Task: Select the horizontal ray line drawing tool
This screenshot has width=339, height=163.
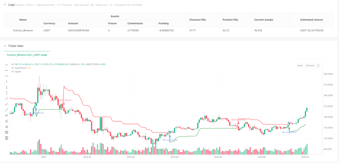Action: click(7, 70)
